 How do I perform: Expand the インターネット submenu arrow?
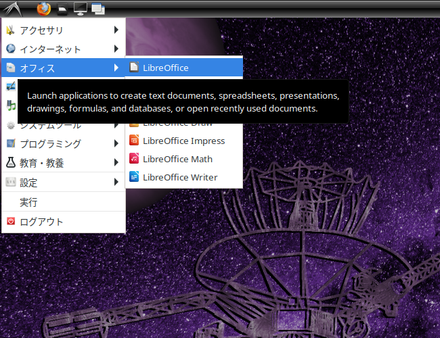[x=116, y=49]
